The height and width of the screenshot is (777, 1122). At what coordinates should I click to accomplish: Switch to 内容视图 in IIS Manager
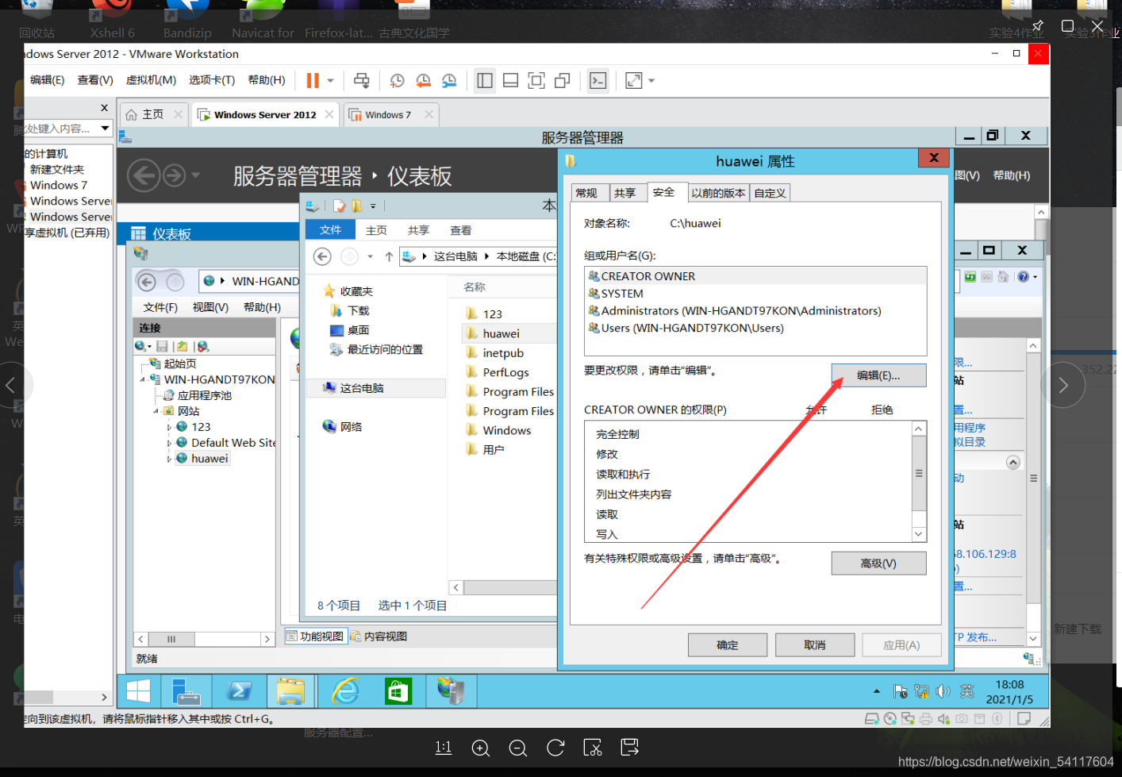(x=378, y=637)
